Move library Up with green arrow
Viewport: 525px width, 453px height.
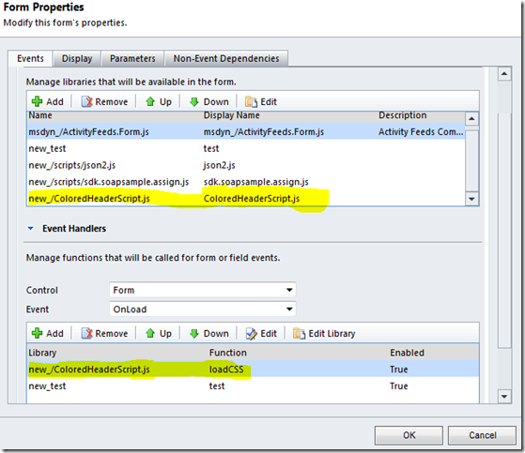coord(150,101)
